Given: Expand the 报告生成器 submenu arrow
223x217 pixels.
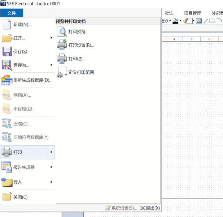Looking at the screenshot, I should pyautogui.click(x=51, y=167).
